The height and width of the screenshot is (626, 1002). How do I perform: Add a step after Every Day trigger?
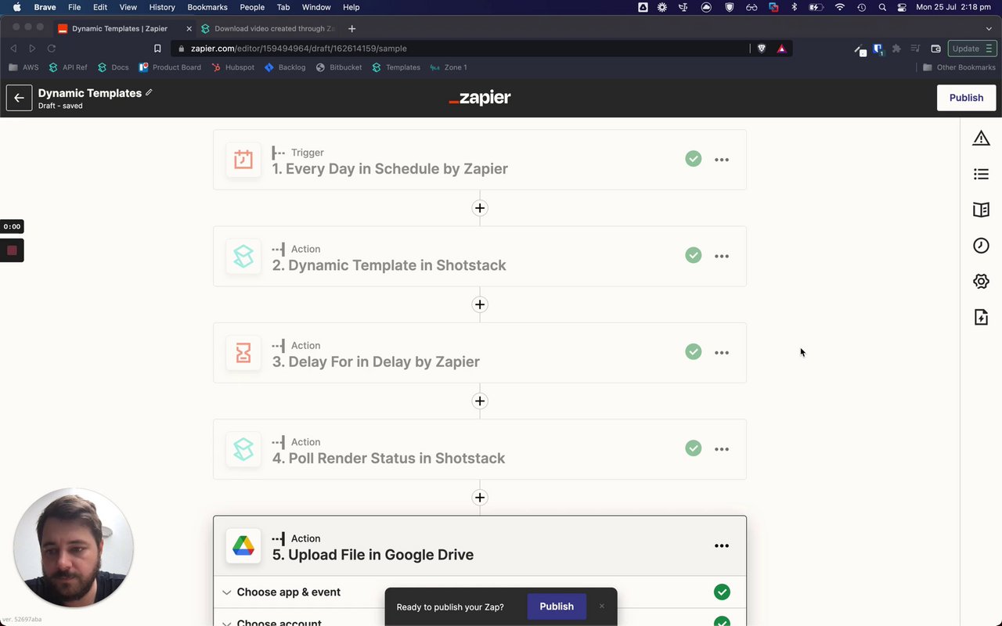point(480,208)
